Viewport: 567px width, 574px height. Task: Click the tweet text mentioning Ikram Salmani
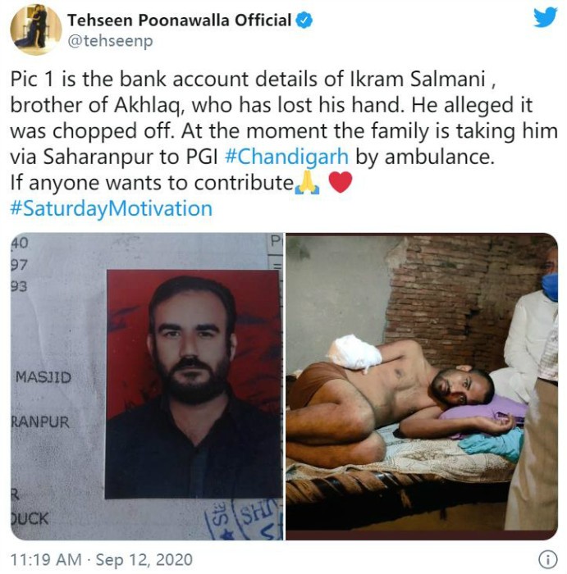point(284,130)
